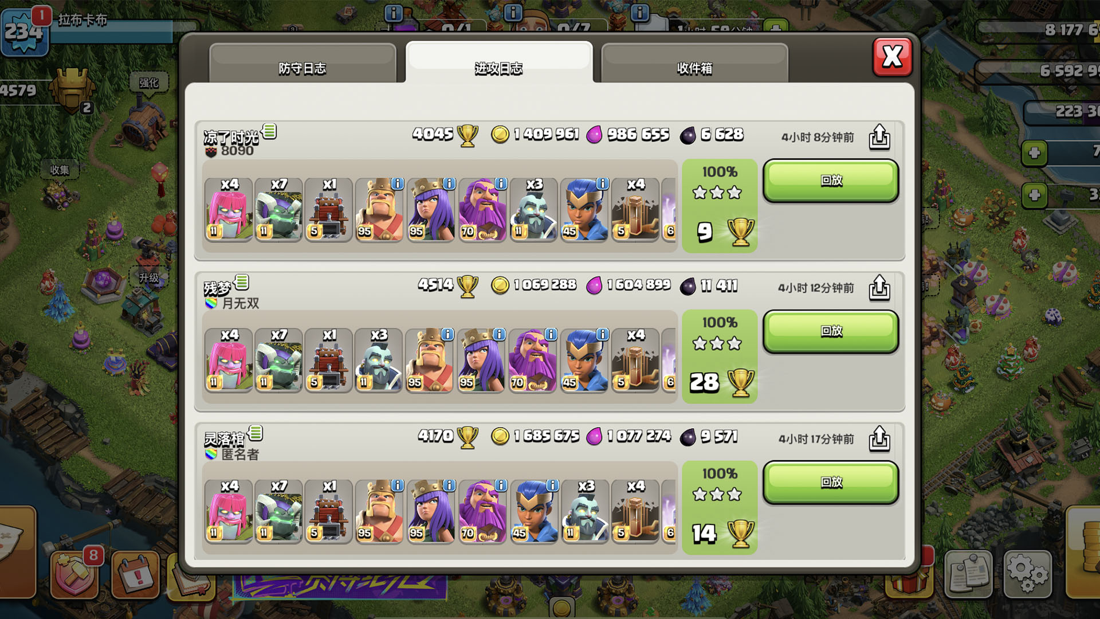Share the 凉了时光 attack replay

point(879,137)
